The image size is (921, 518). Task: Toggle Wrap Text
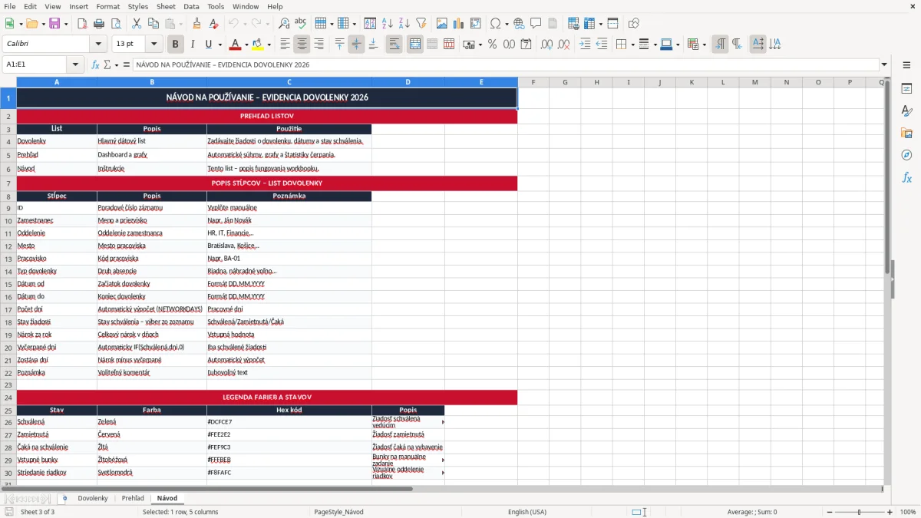pyautogui.click(x=394, y=45)
